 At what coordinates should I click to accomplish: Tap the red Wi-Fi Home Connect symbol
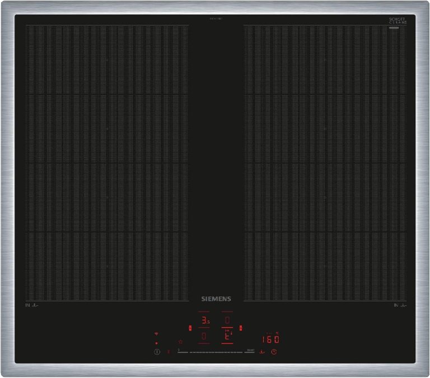157,334
